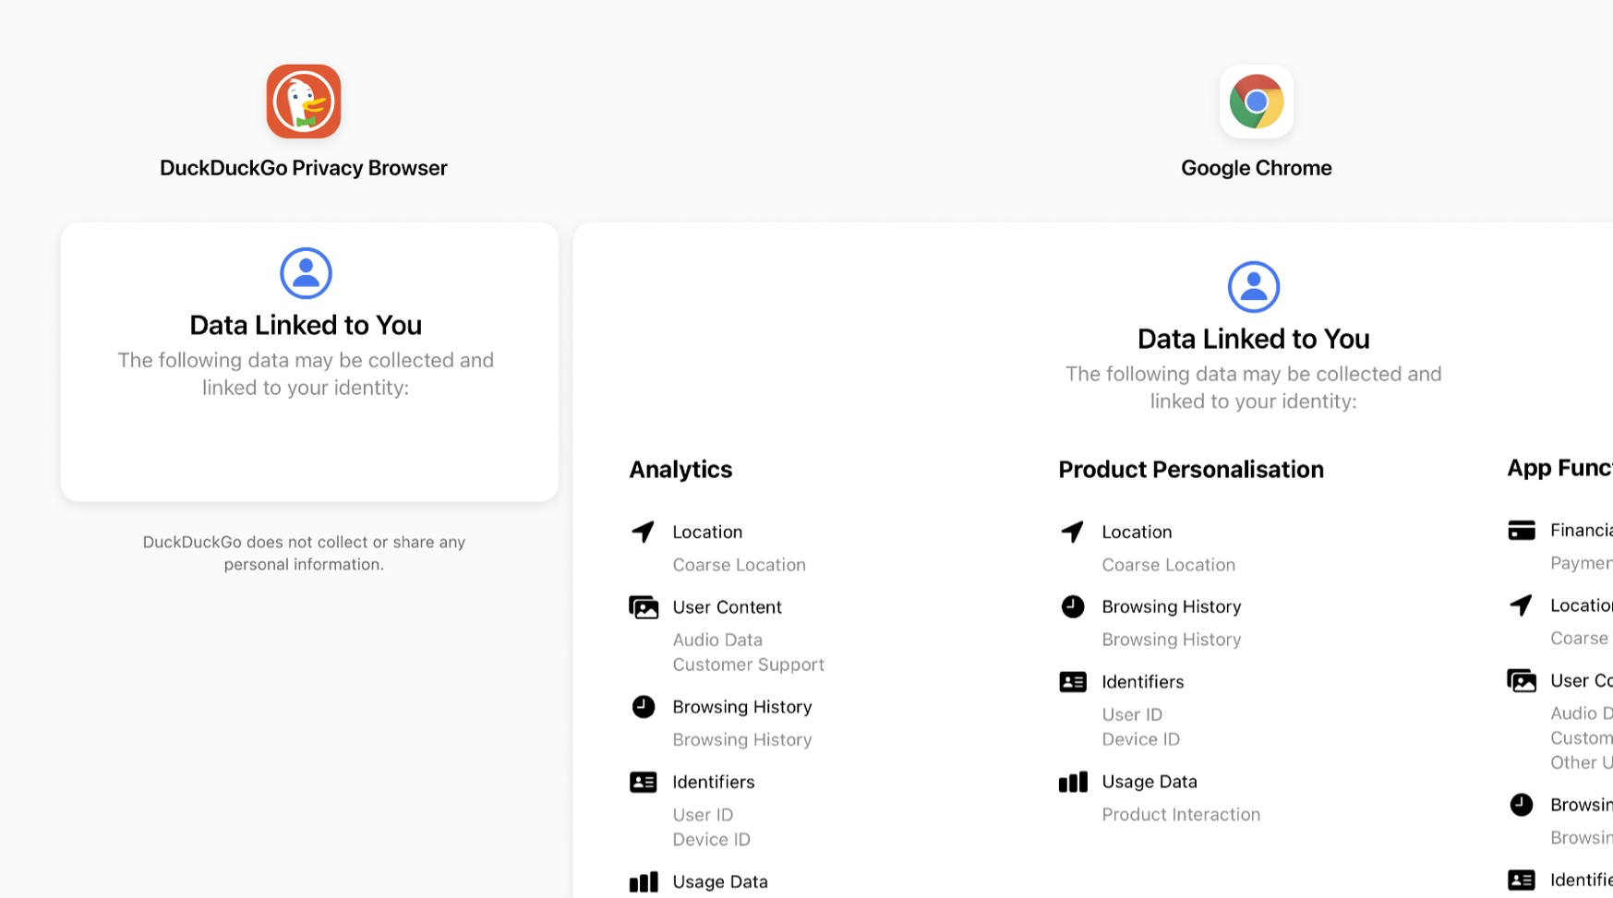Click the DuckDuckGo Privacy Browser app icon
Screen dimensions: 1613x898
(304, 102)
